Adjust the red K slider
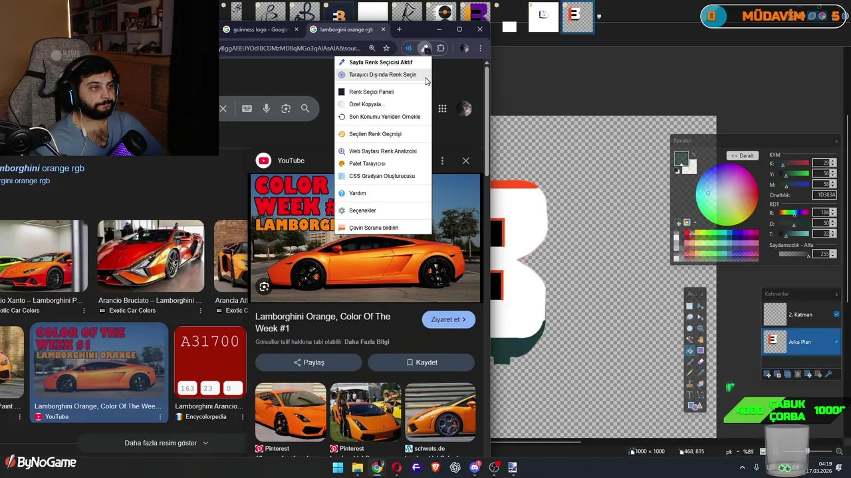The height and width of the screenshot is (478, 851). (x=794, y=163)
